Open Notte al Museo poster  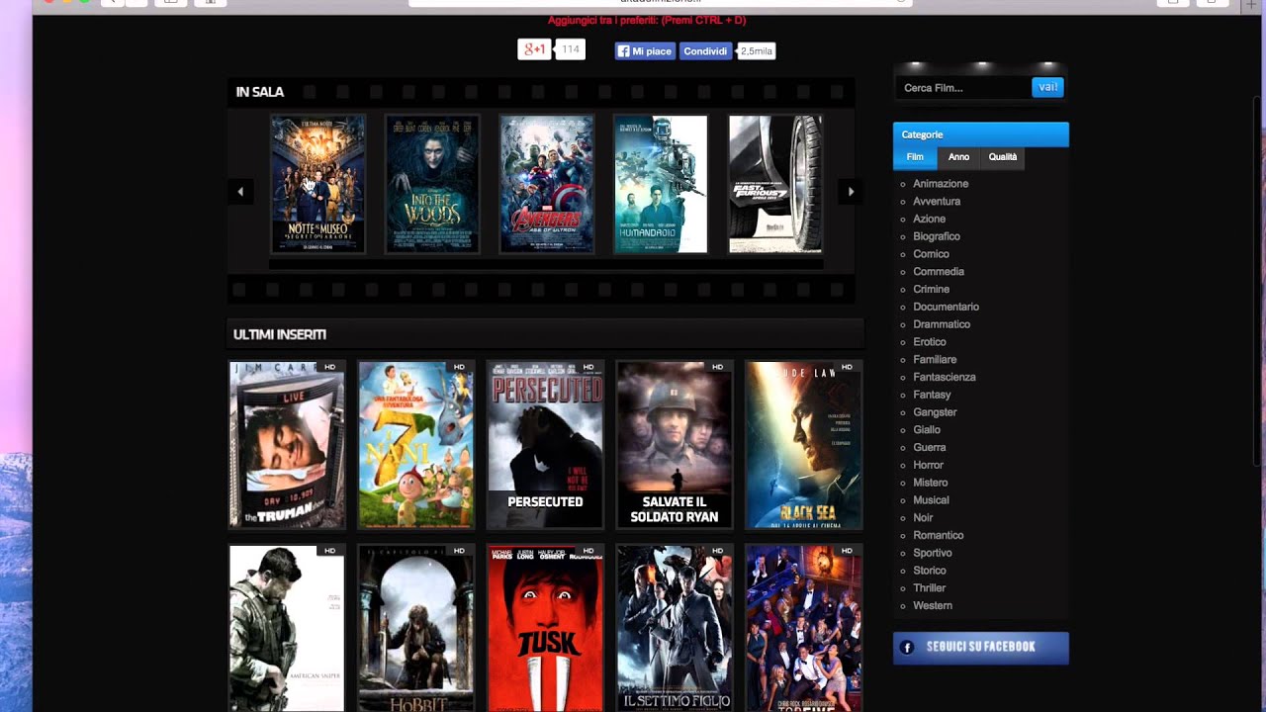317,185
